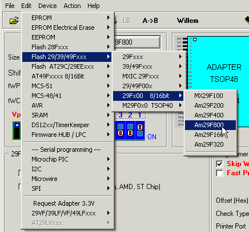Screen dimensions: 249x232
Task: Uncheck the Skip W... checkbox
Action: pyautogui.click(x=219, y=164)
